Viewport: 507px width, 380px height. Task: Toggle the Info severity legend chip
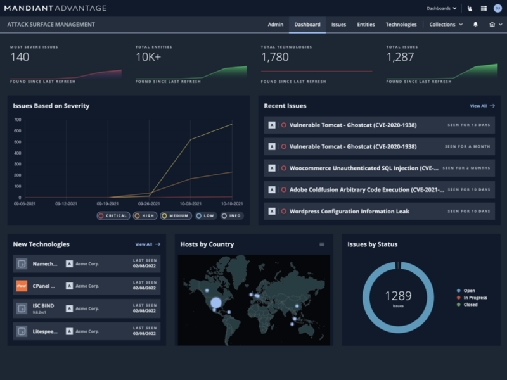point(232,216)
